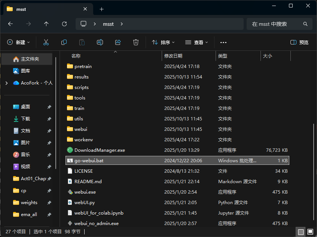The image size is (317, 237).
Task: Open the Sort options dropdown
Action: point(163,42)
